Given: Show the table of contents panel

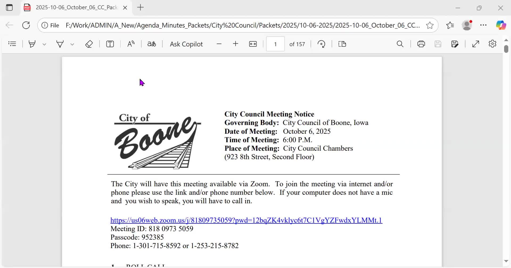Looking at the screenshot, I should pos(12,44).
